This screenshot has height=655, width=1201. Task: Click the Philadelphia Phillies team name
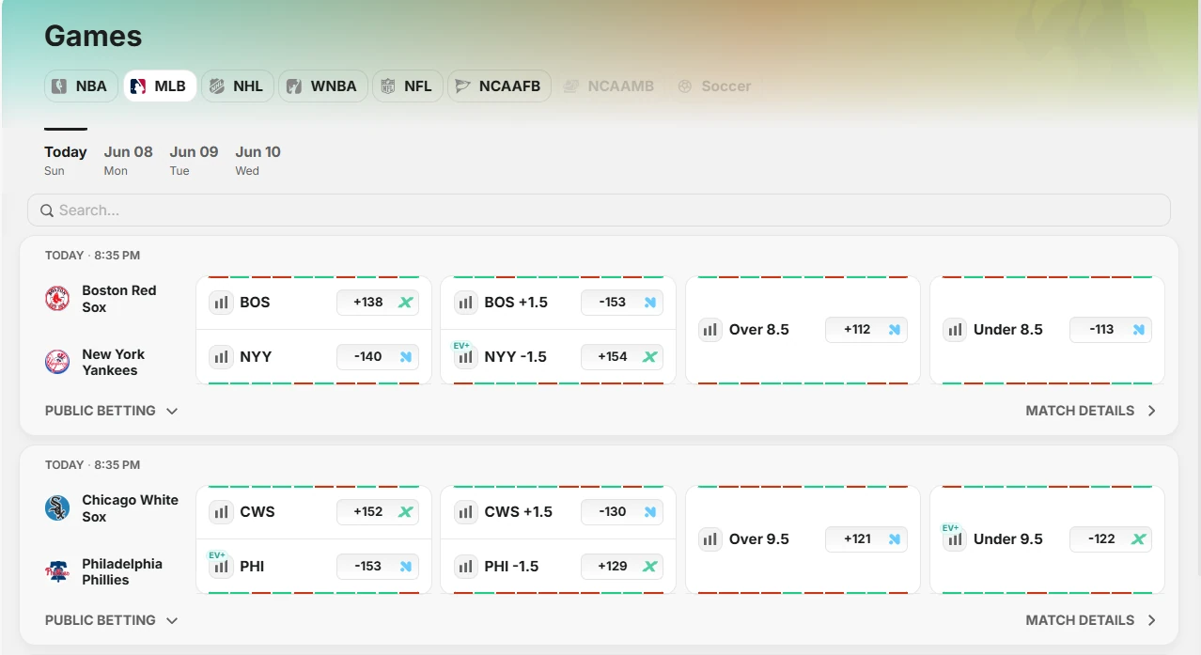(x=122, y=571)
